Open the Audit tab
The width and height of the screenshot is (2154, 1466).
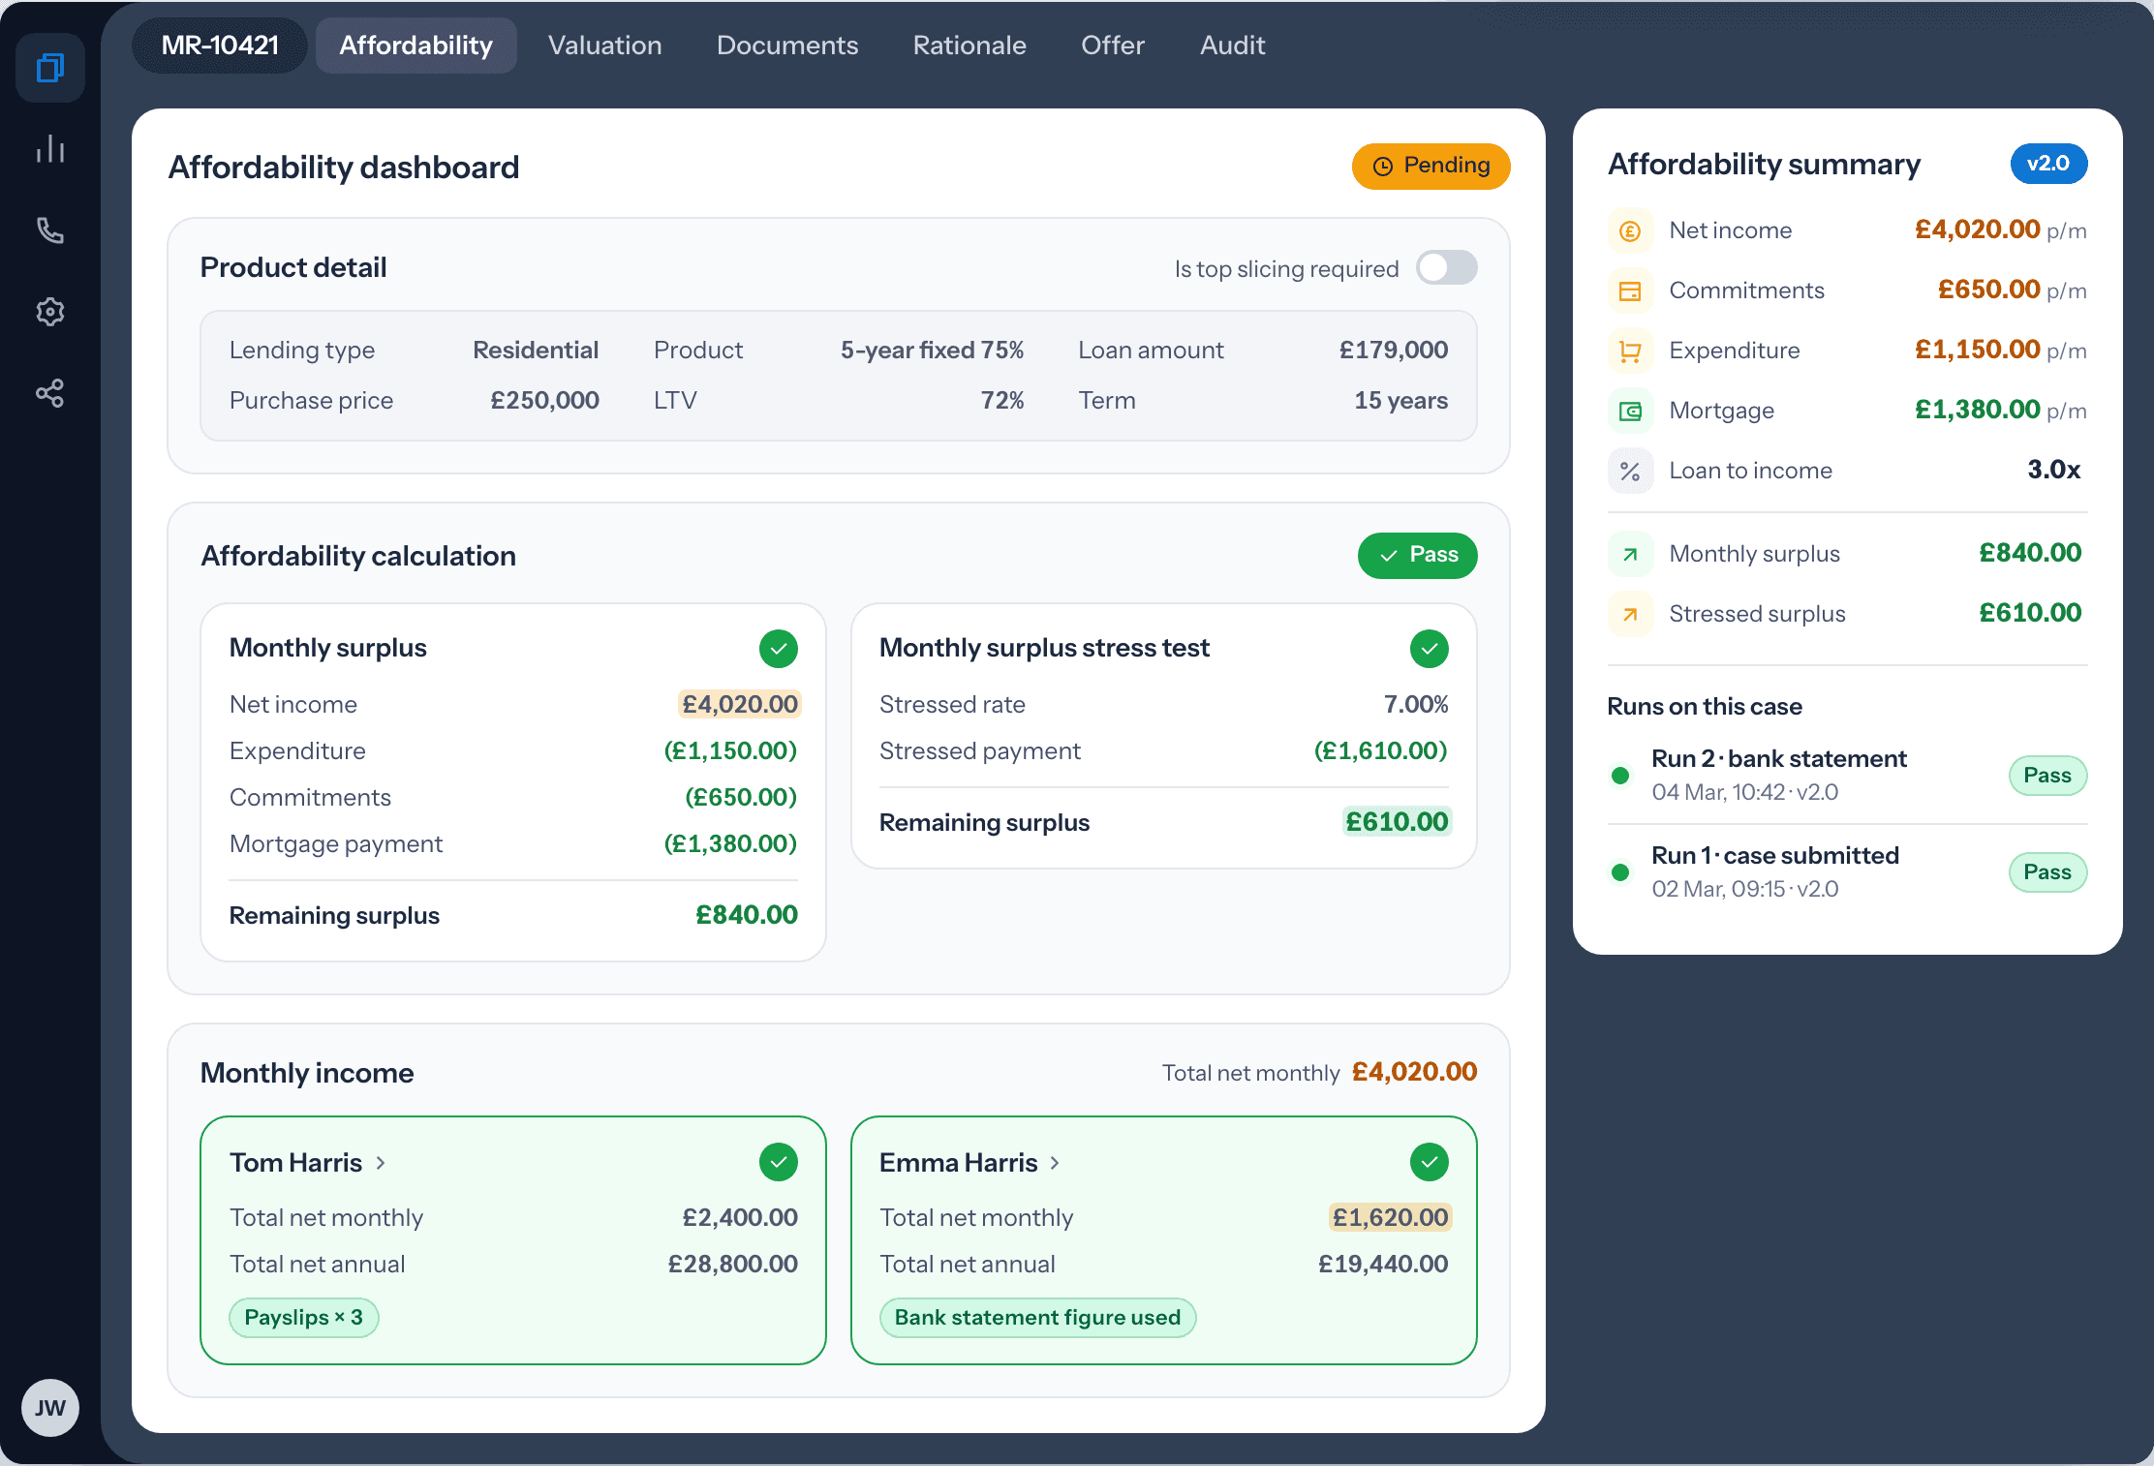[1233, 46]
